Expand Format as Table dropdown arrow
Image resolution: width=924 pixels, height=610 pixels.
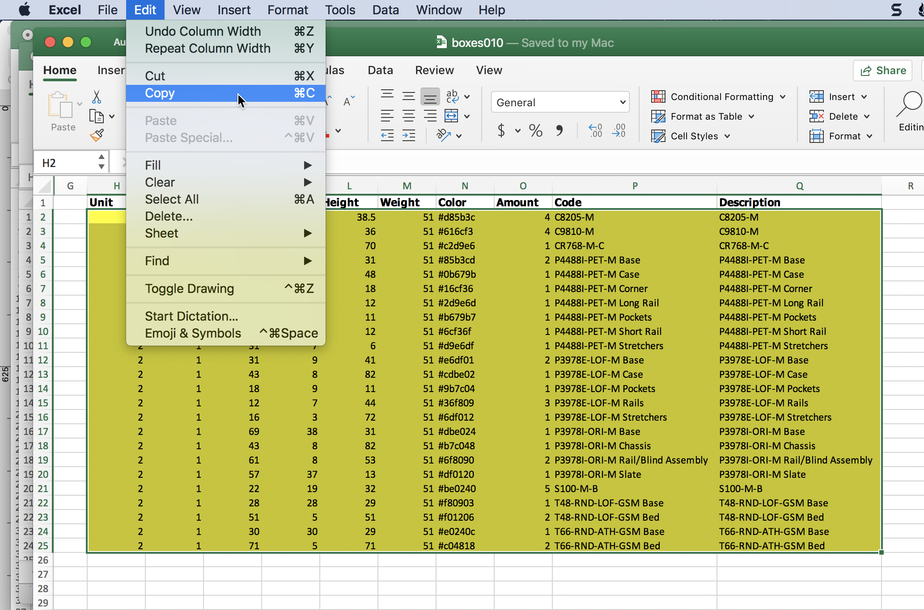tap(751, 117)
